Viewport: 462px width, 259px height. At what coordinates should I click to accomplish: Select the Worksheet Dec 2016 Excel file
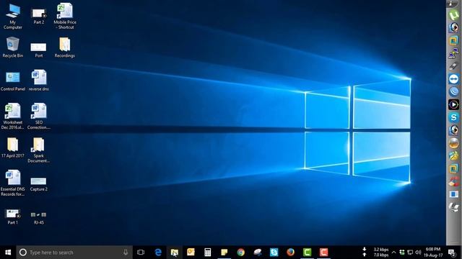[13, 117]
